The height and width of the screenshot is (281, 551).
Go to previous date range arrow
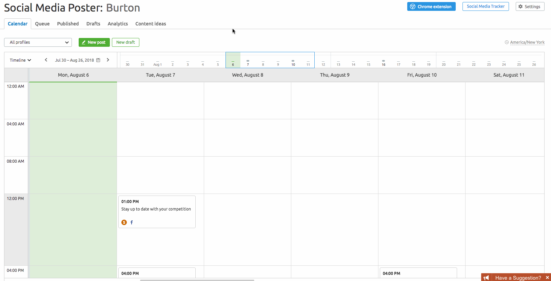coord(46,60)
